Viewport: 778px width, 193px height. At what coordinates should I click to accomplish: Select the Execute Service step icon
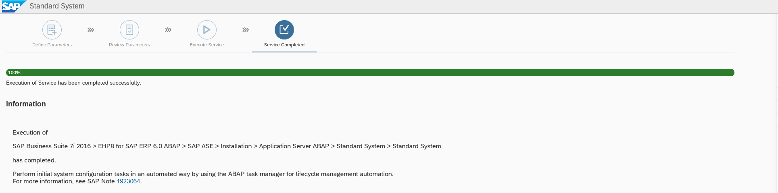207,30
